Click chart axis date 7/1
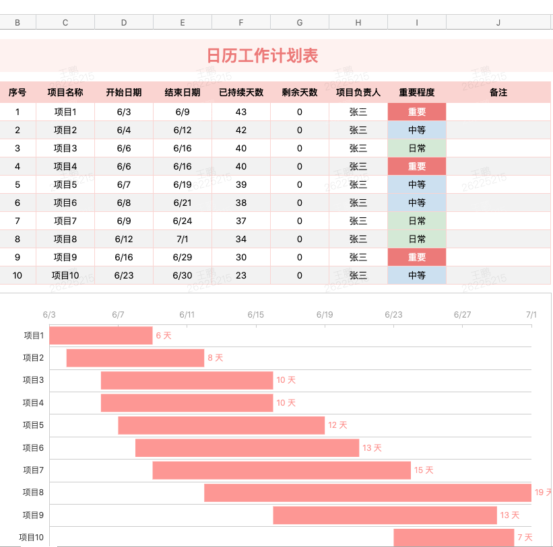Image resolution: width=553 pixels, height=547 pixels. coord(531,314)
